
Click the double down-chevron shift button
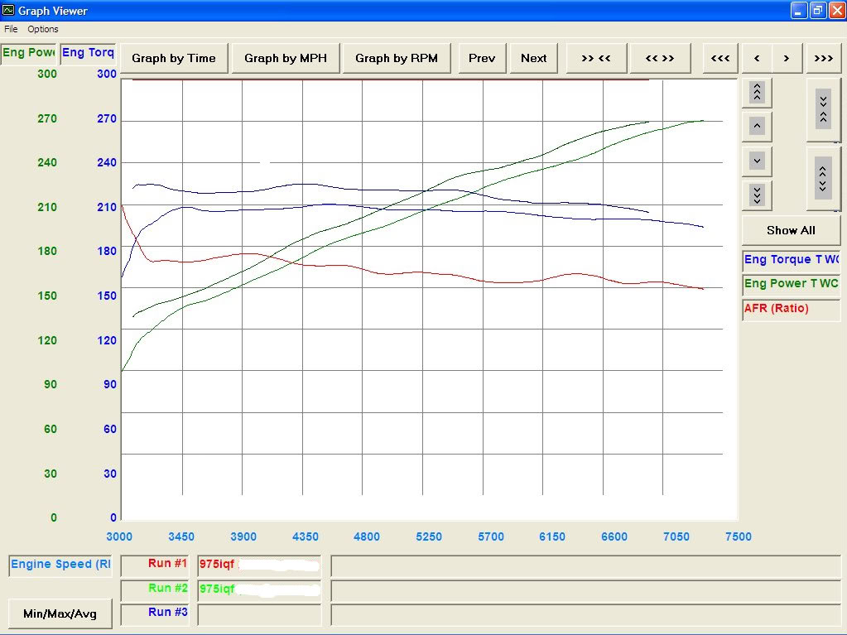pos(755,195)
